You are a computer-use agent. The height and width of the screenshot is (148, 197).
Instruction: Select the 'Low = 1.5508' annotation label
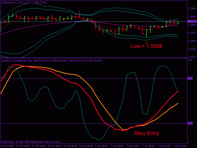[x=146, y=46]
